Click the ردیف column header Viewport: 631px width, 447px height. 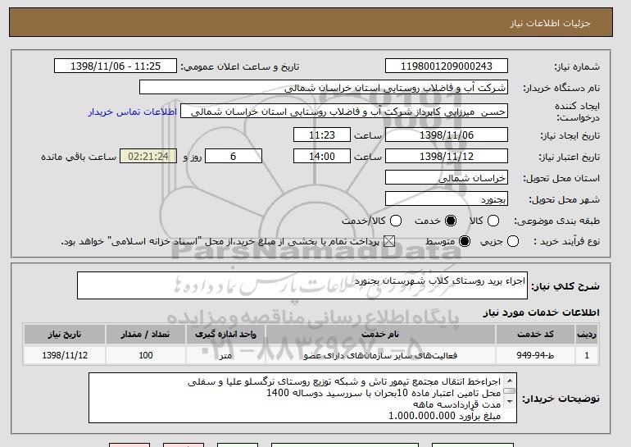(587, 334)
